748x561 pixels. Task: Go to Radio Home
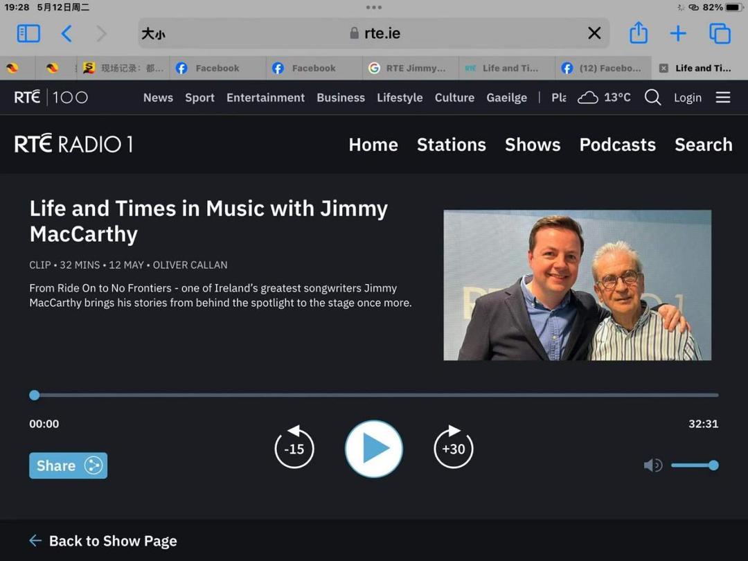click(x=373, y=145)
